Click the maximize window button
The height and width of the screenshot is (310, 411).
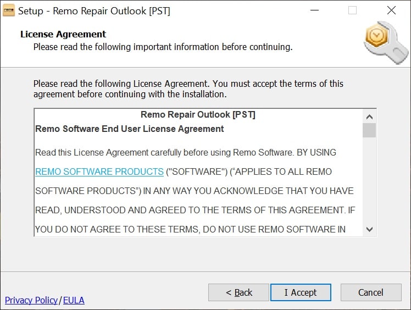(352, 11)
